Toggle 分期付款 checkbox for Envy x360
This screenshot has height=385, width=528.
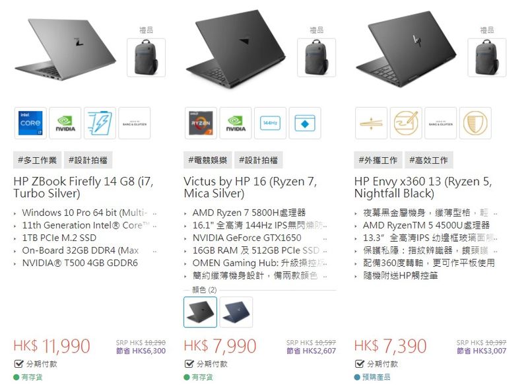tap(360, 364)
